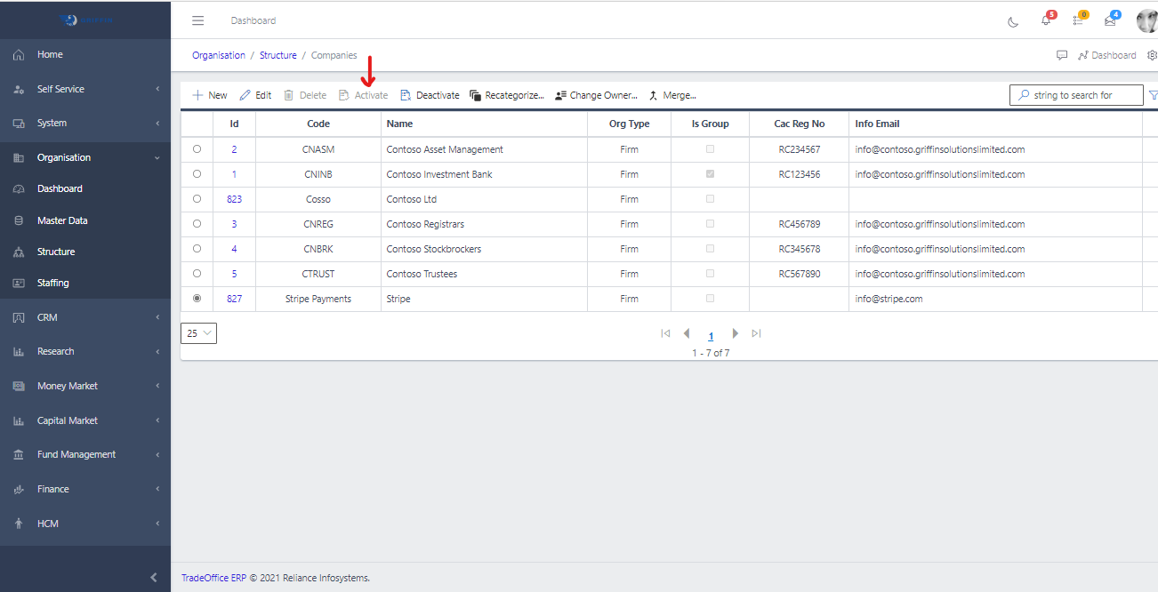The image size is (1158, 592).
Task: Open the tasks list icon
Action: tap(1078, 20)
